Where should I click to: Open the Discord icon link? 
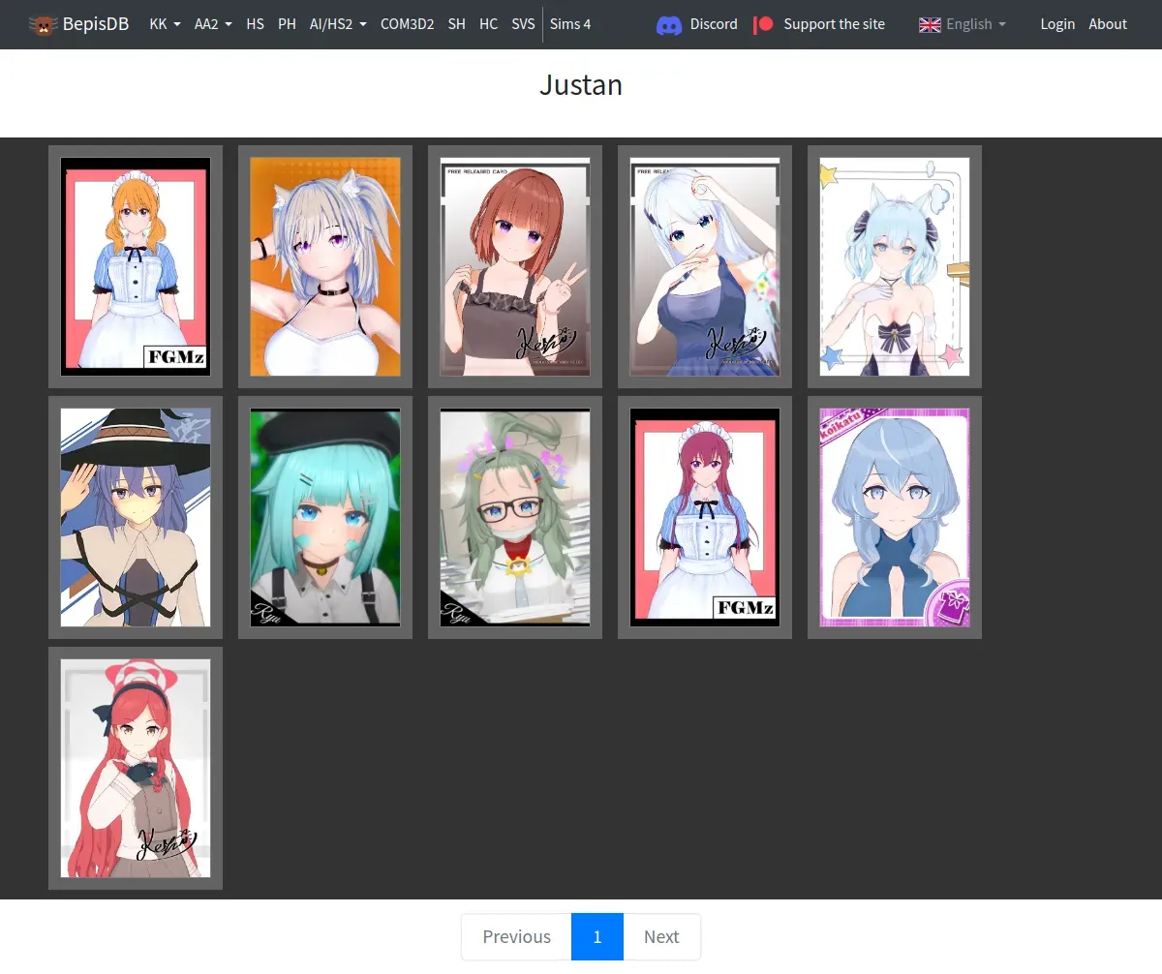click(669, 24)
